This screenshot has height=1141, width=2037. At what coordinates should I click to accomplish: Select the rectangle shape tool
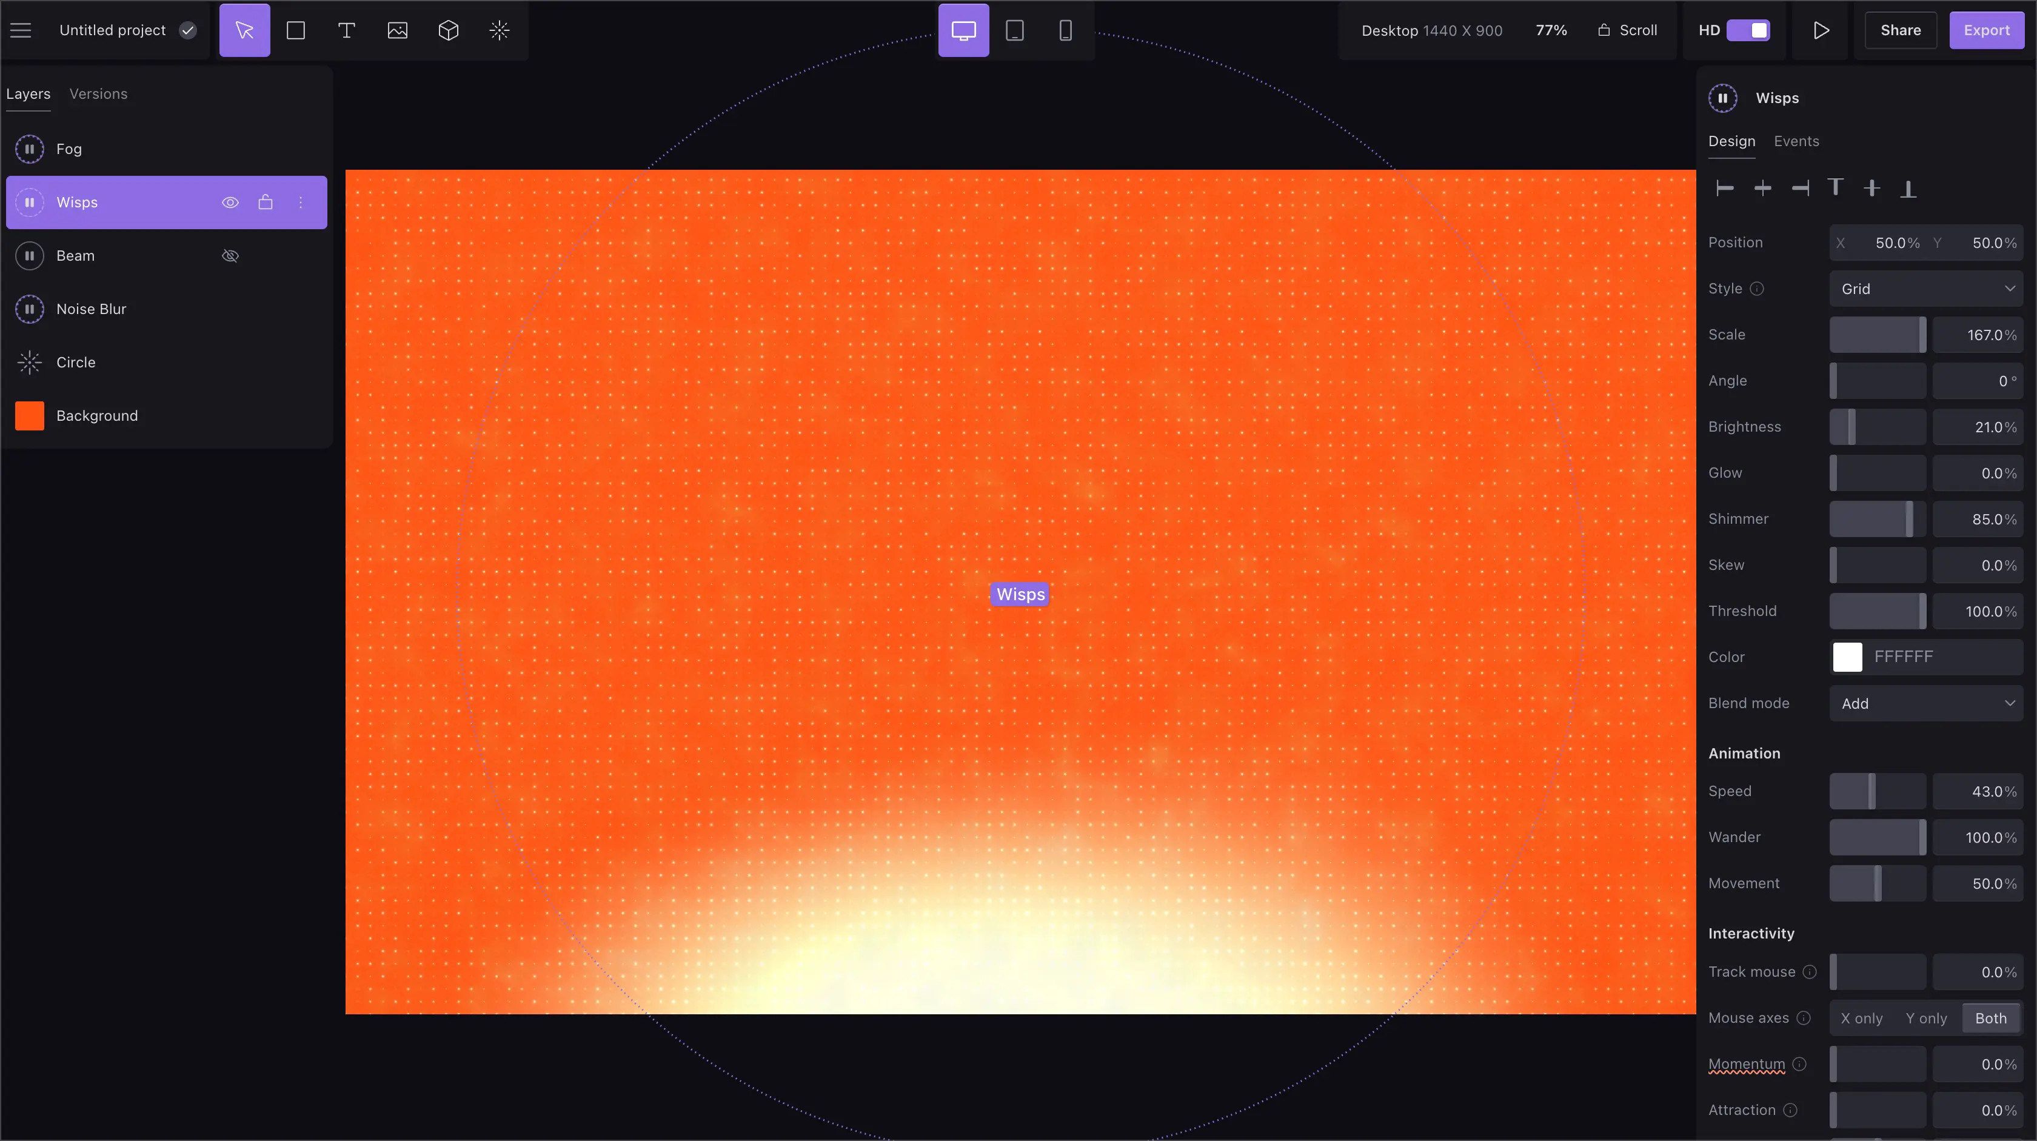click(x=296, y=30)
